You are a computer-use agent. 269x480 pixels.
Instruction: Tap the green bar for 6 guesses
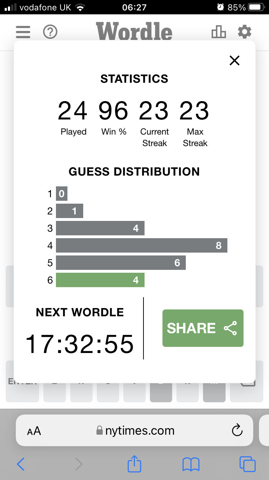[x=100, y=280]
